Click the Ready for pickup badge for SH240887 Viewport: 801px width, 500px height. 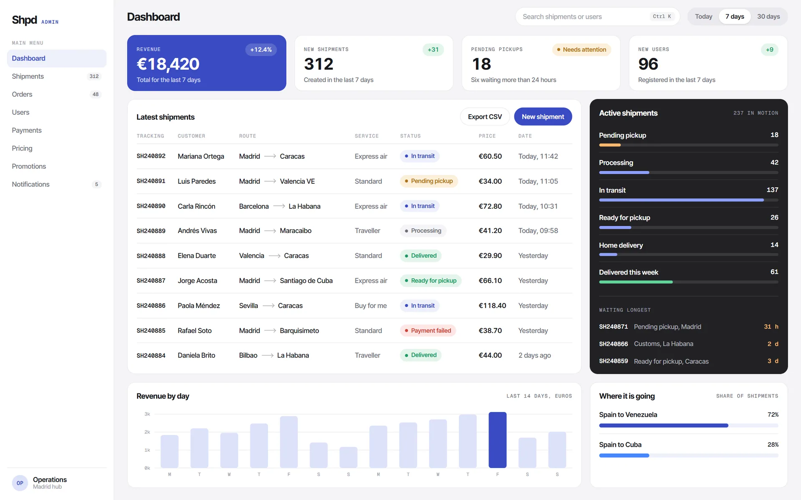pyautogui.click(x=431, y=280)
